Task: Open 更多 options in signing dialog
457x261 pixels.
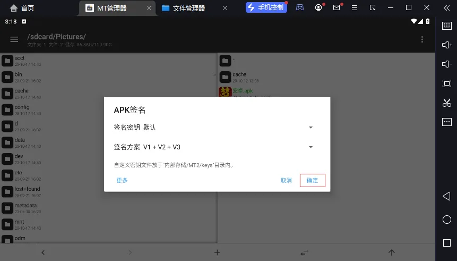Action: pyautogui.click(x=122, y=180)
